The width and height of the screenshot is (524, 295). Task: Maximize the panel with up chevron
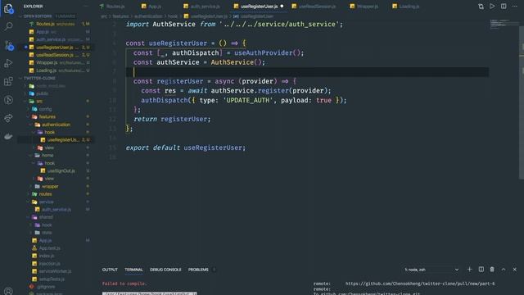(x=504, y=270)
